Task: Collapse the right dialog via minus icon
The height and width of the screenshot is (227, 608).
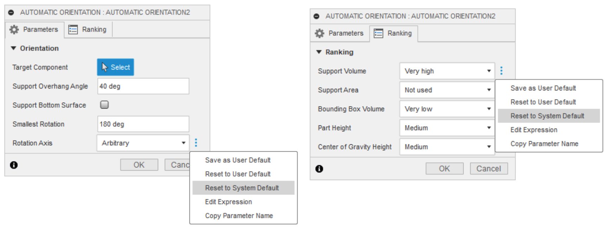Action: [x=317, y=16]
